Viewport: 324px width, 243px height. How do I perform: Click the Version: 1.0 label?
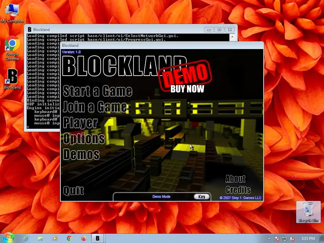71,52
